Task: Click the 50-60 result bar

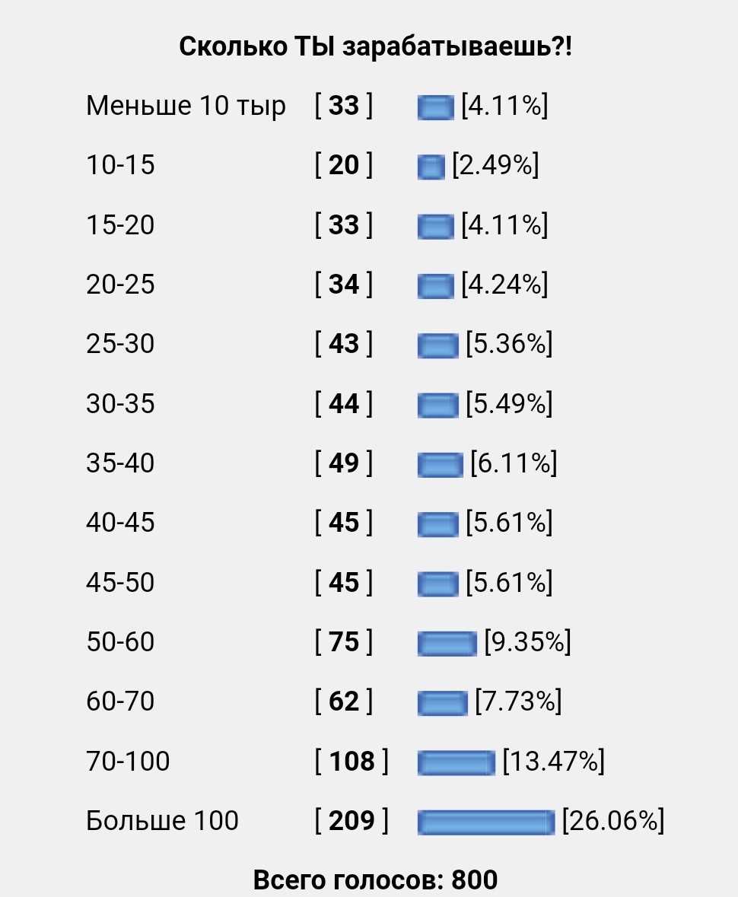Action: (447, 644)
